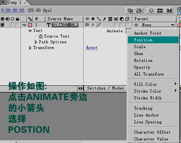Click the current time 0:00:00:00

coord(13,10)
